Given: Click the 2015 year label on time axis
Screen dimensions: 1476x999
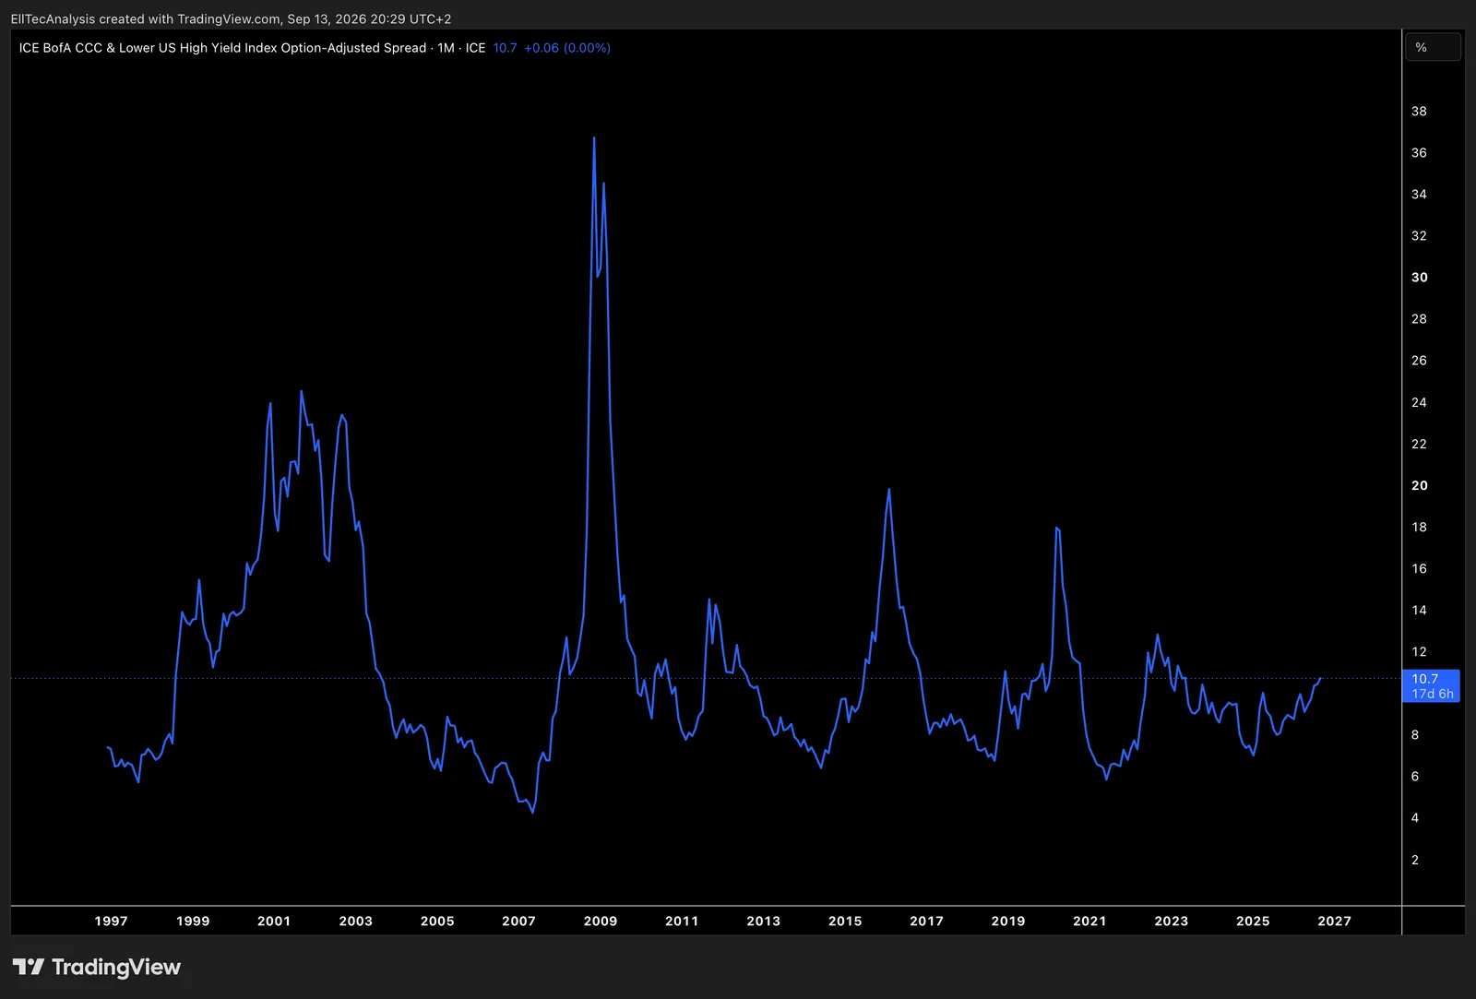Looking at the screenshot, I should (x=845, y=921).
